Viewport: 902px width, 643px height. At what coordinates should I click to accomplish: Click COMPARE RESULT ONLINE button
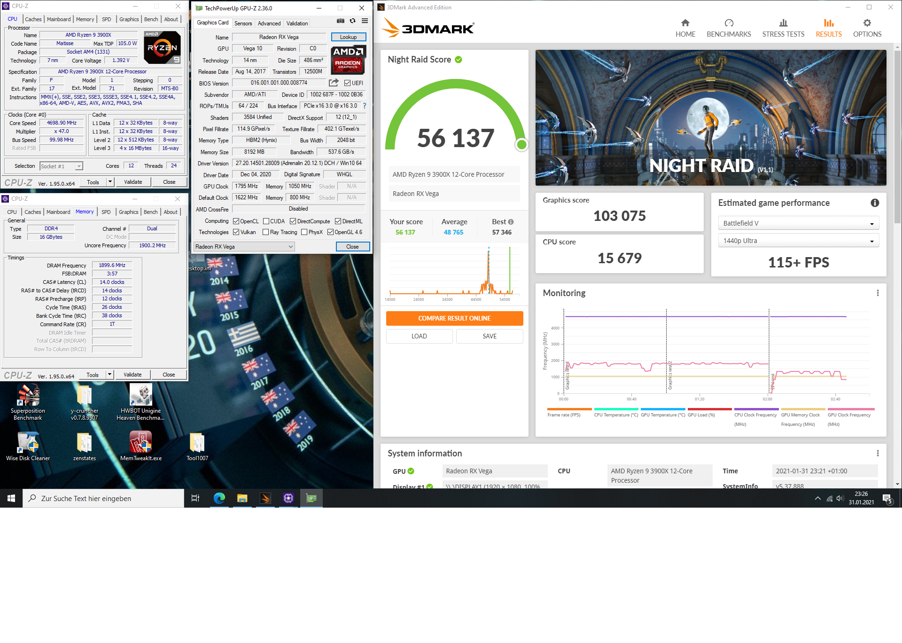point(454,318)
